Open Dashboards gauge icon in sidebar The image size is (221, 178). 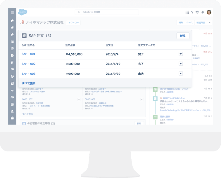12,76
